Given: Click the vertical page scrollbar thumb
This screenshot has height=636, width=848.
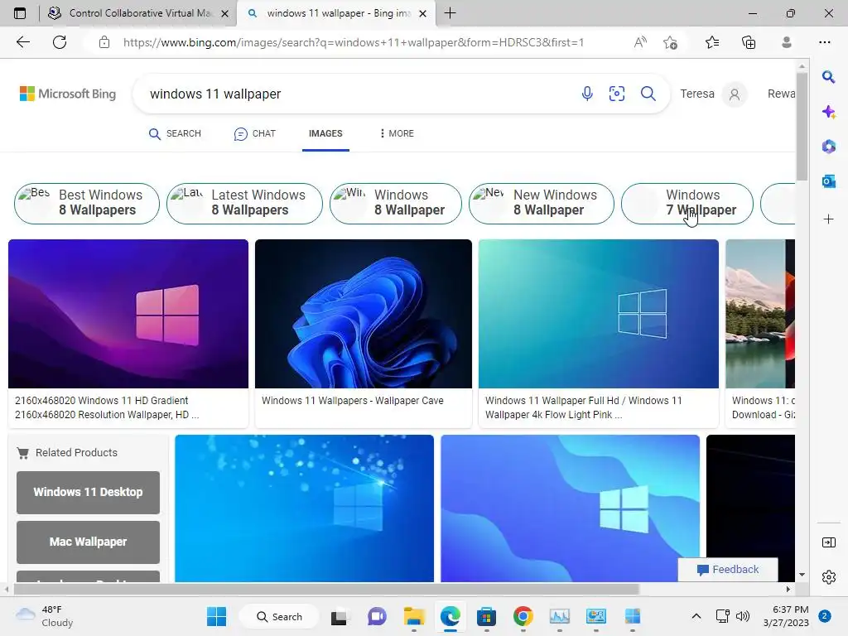Looking at the screenshot, I should (x=802, y=127).
